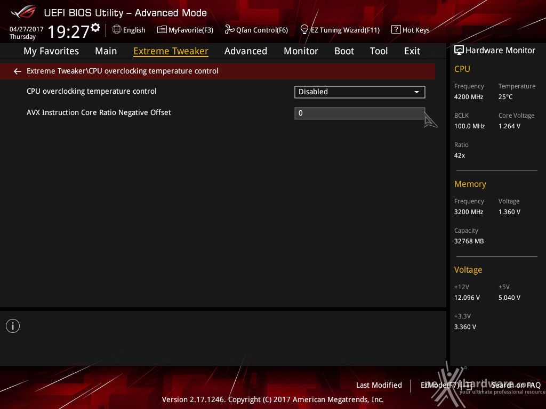Click the Memory voltage value 1.360 V
This screenshot has width=546, height=409.
pyautogui.click(x=509, y=212)
